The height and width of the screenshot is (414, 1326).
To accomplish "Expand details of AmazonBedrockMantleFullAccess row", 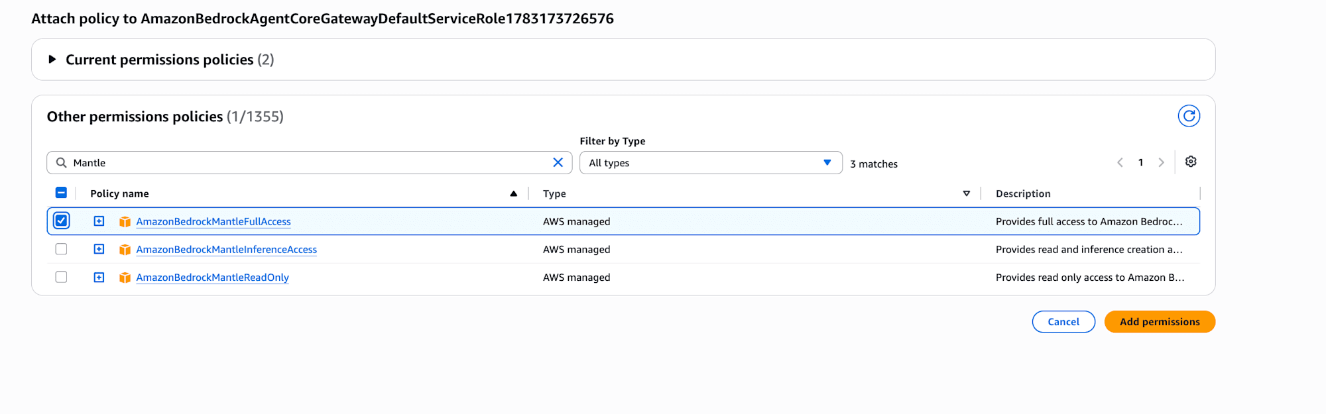I will click(99, 221).
